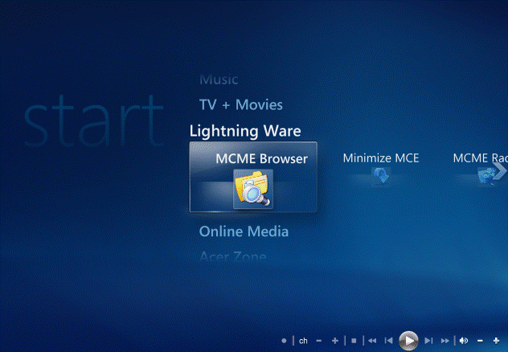Increase volume with the plus button

click(496, 341)
